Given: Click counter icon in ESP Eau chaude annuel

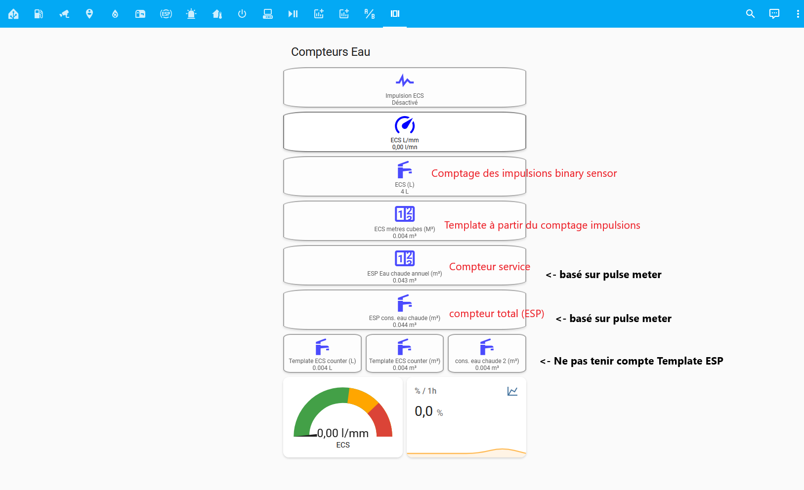Looking at the screenshot, I should coord(405,258).
